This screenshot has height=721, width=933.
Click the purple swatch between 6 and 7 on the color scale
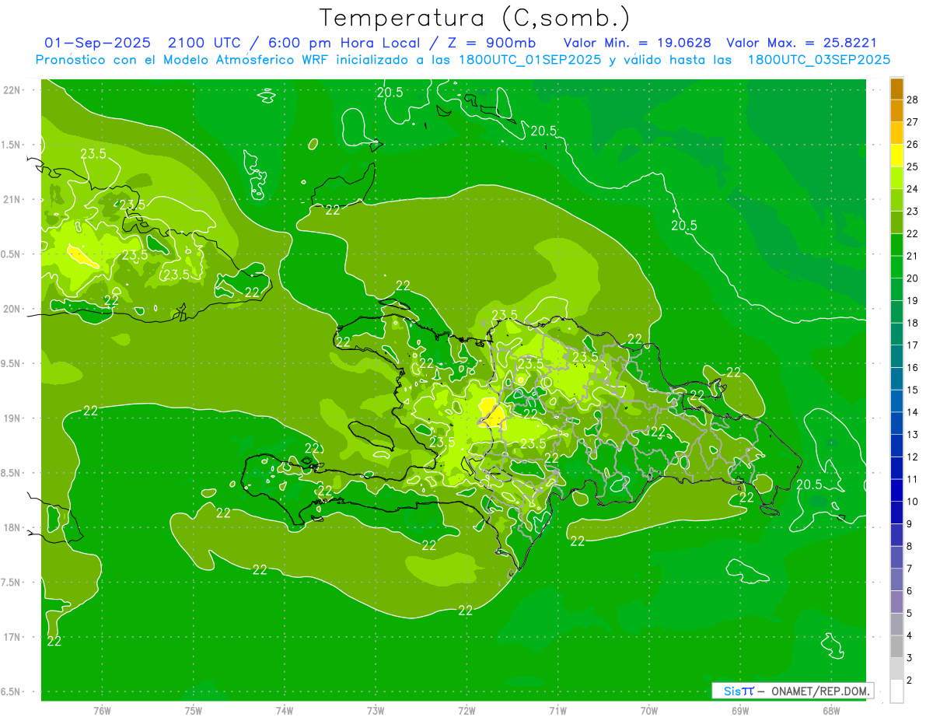(x=896, y=579)
